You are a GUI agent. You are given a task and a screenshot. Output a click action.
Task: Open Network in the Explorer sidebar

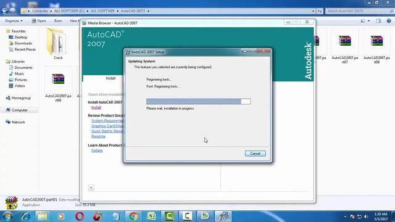pyautogui.click(x=15, y=122)
